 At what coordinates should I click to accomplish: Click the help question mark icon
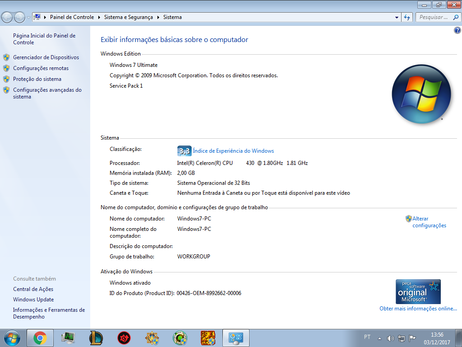point(457,30)
